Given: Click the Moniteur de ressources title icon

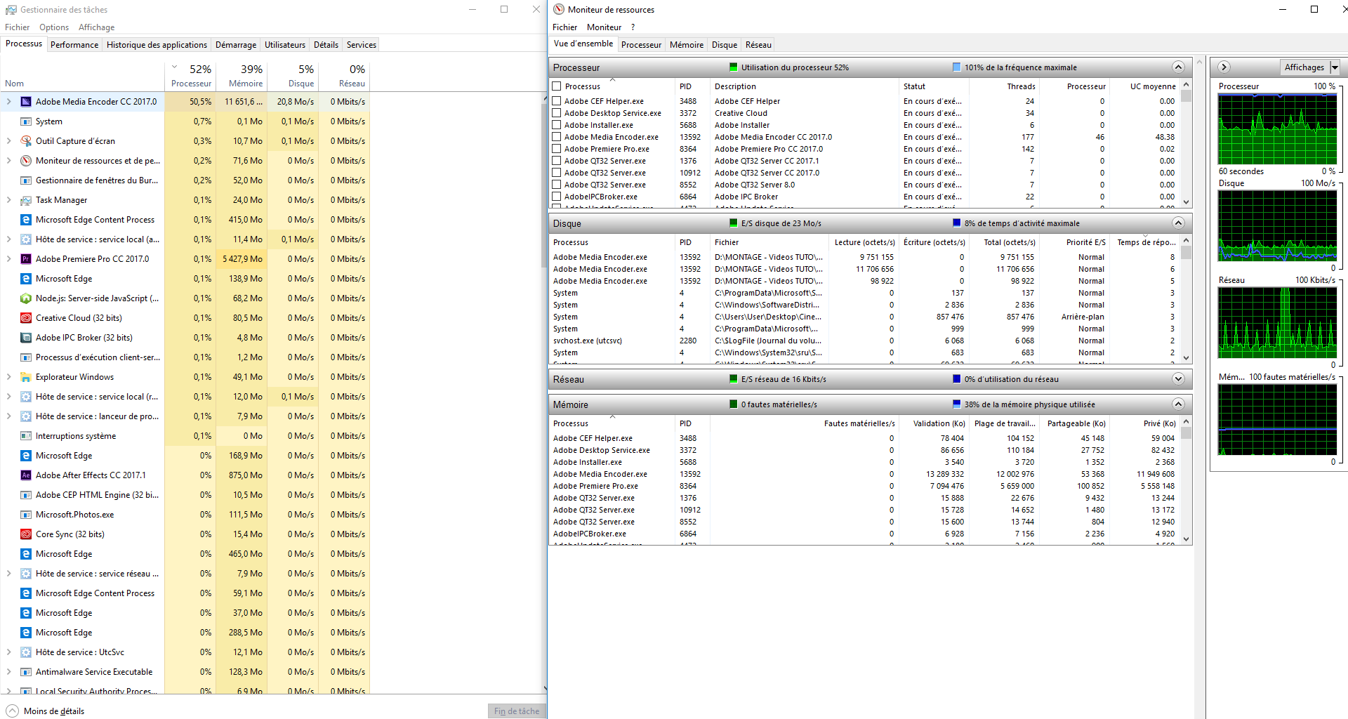Looking at the screenshot, I should (559, 10).
